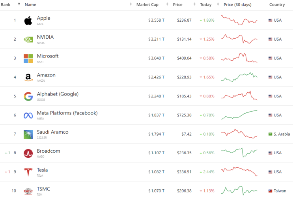Click the Amazon logo icon
The image size is (293, 200).
pos(28,77)
